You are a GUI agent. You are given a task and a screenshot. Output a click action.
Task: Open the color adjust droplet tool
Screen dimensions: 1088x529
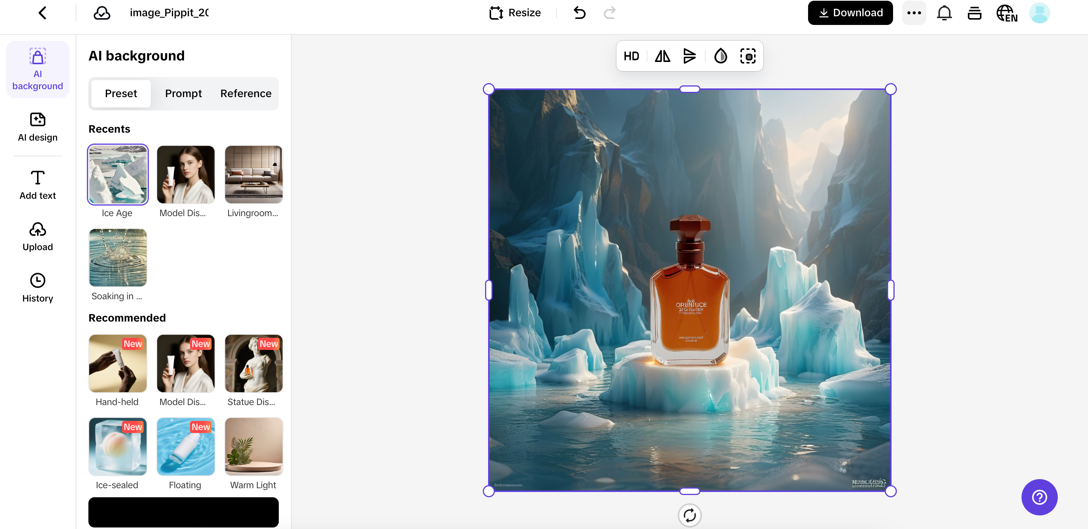720,56
